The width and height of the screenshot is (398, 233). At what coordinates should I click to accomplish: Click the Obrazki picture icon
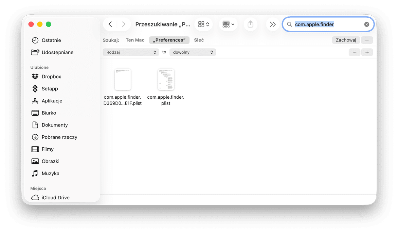point(35,161)
